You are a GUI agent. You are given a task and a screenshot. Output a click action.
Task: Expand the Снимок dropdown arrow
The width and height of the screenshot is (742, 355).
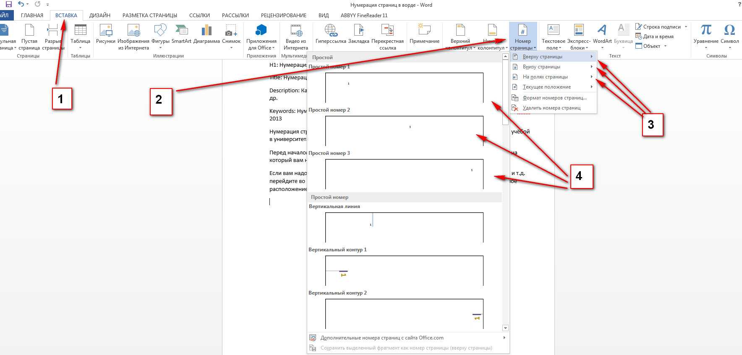click(x=231, y=48)
